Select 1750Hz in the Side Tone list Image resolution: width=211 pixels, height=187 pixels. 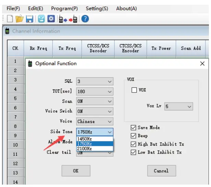coord(95,144)
